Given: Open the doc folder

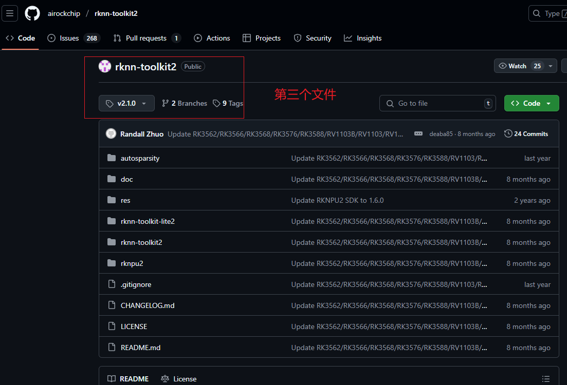Looking at the screenshot, I should point(126,179).
